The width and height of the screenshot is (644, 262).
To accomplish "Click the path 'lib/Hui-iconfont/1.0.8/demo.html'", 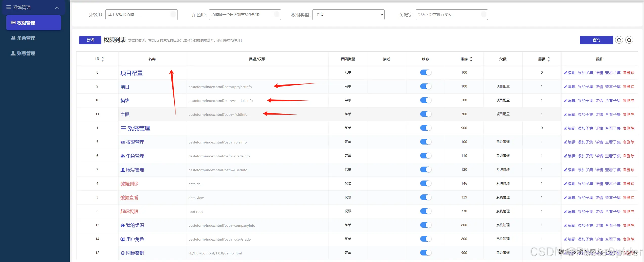I will click(x=215, y=253).
